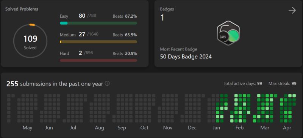Select the Apr month label
Image resolution: width=303 pixels, height=138 pixels.
point(287,128)
